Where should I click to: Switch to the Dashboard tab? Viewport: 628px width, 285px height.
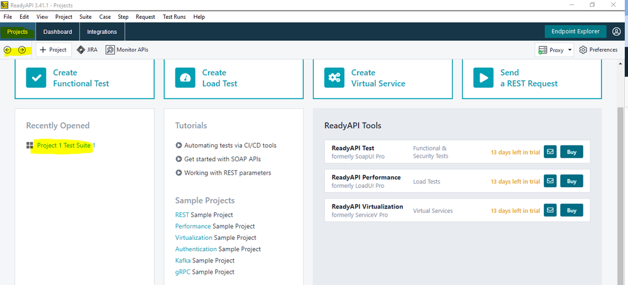coord(57,31)
